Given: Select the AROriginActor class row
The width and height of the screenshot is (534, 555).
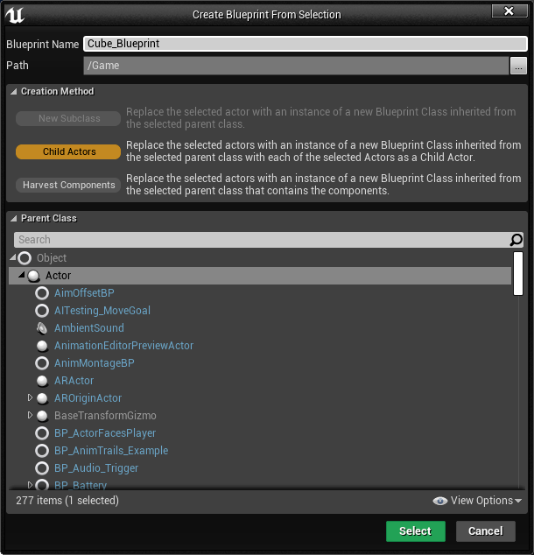Looking at the screenshot, I should click(x=260, y=398).
